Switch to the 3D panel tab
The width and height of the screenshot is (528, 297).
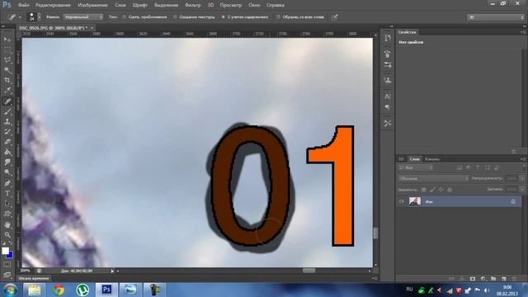(401, 159)
